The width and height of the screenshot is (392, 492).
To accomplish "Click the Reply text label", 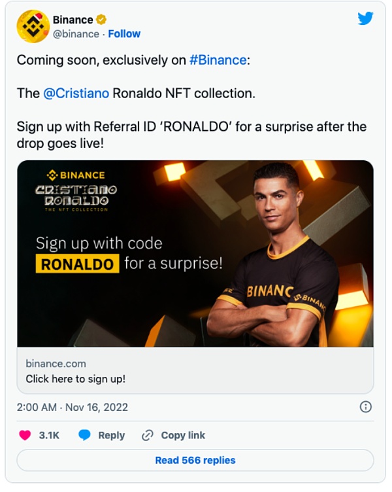I will pyautogui.click(x=111, y=435).
